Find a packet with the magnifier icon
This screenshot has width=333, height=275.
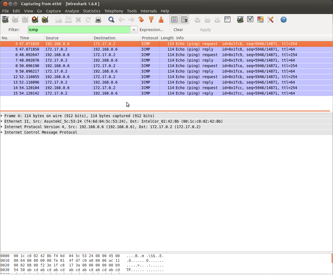[111, 20]
